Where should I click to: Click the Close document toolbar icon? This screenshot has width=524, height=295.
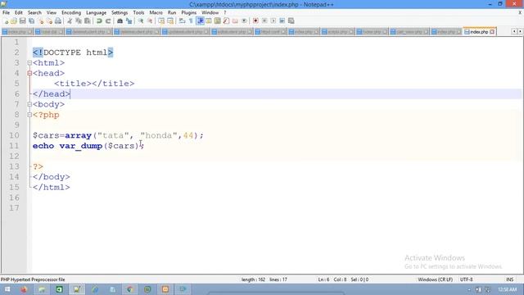(x=40, y=21)
